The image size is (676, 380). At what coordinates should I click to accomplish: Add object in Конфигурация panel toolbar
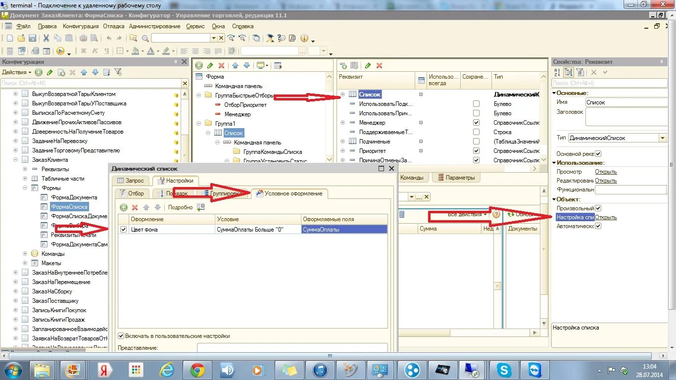pos(39,72)
